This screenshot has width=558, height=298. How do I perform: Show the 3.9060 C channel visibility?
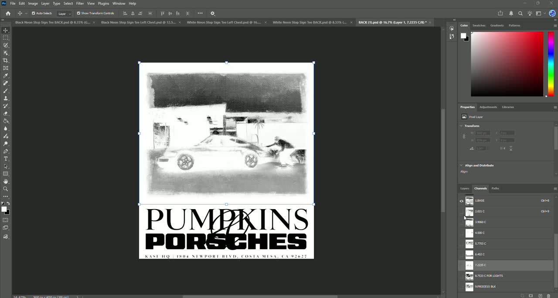point(462,222)
